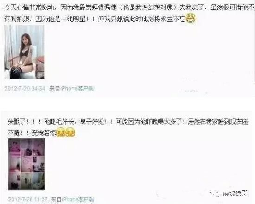Click the text 因为他是一线明星 in first post
The image size is (255, 204).
(60, 19)
